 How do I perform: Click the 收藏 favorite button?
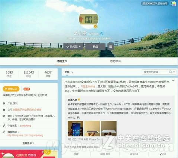tap(76, 154)
